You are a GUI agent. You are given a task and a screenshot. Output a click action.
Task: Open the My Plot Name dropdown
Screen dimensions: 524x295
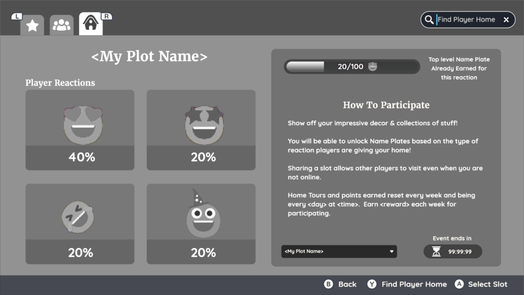pos(339,251)
